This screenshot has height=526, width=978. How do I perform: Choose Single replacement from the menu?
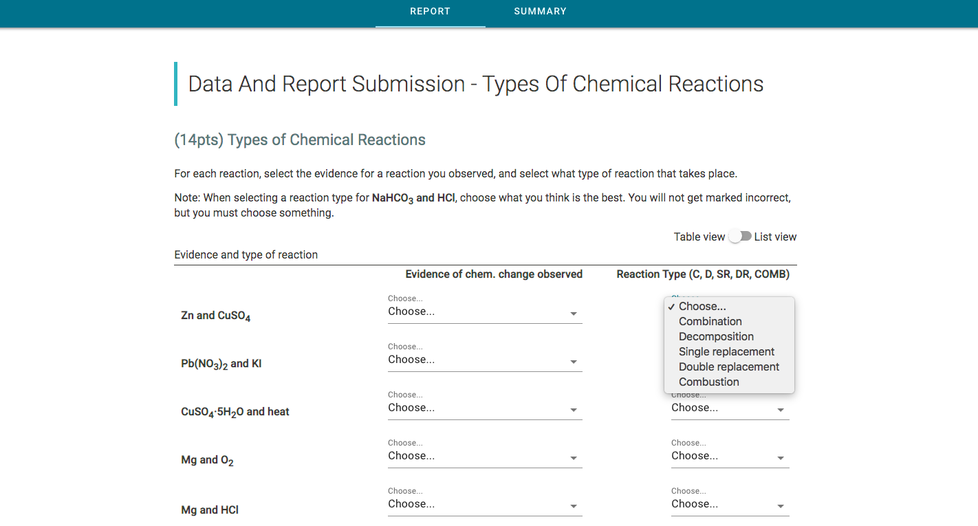tap(726, 351)
